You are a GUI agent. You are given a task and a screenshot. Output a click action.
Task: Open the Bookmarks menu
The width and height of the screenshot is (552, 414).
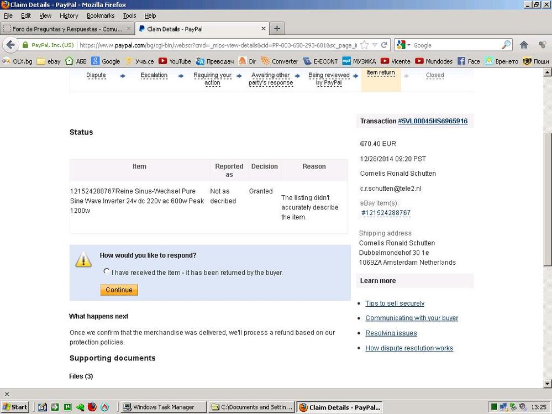(x=101, y=15)
